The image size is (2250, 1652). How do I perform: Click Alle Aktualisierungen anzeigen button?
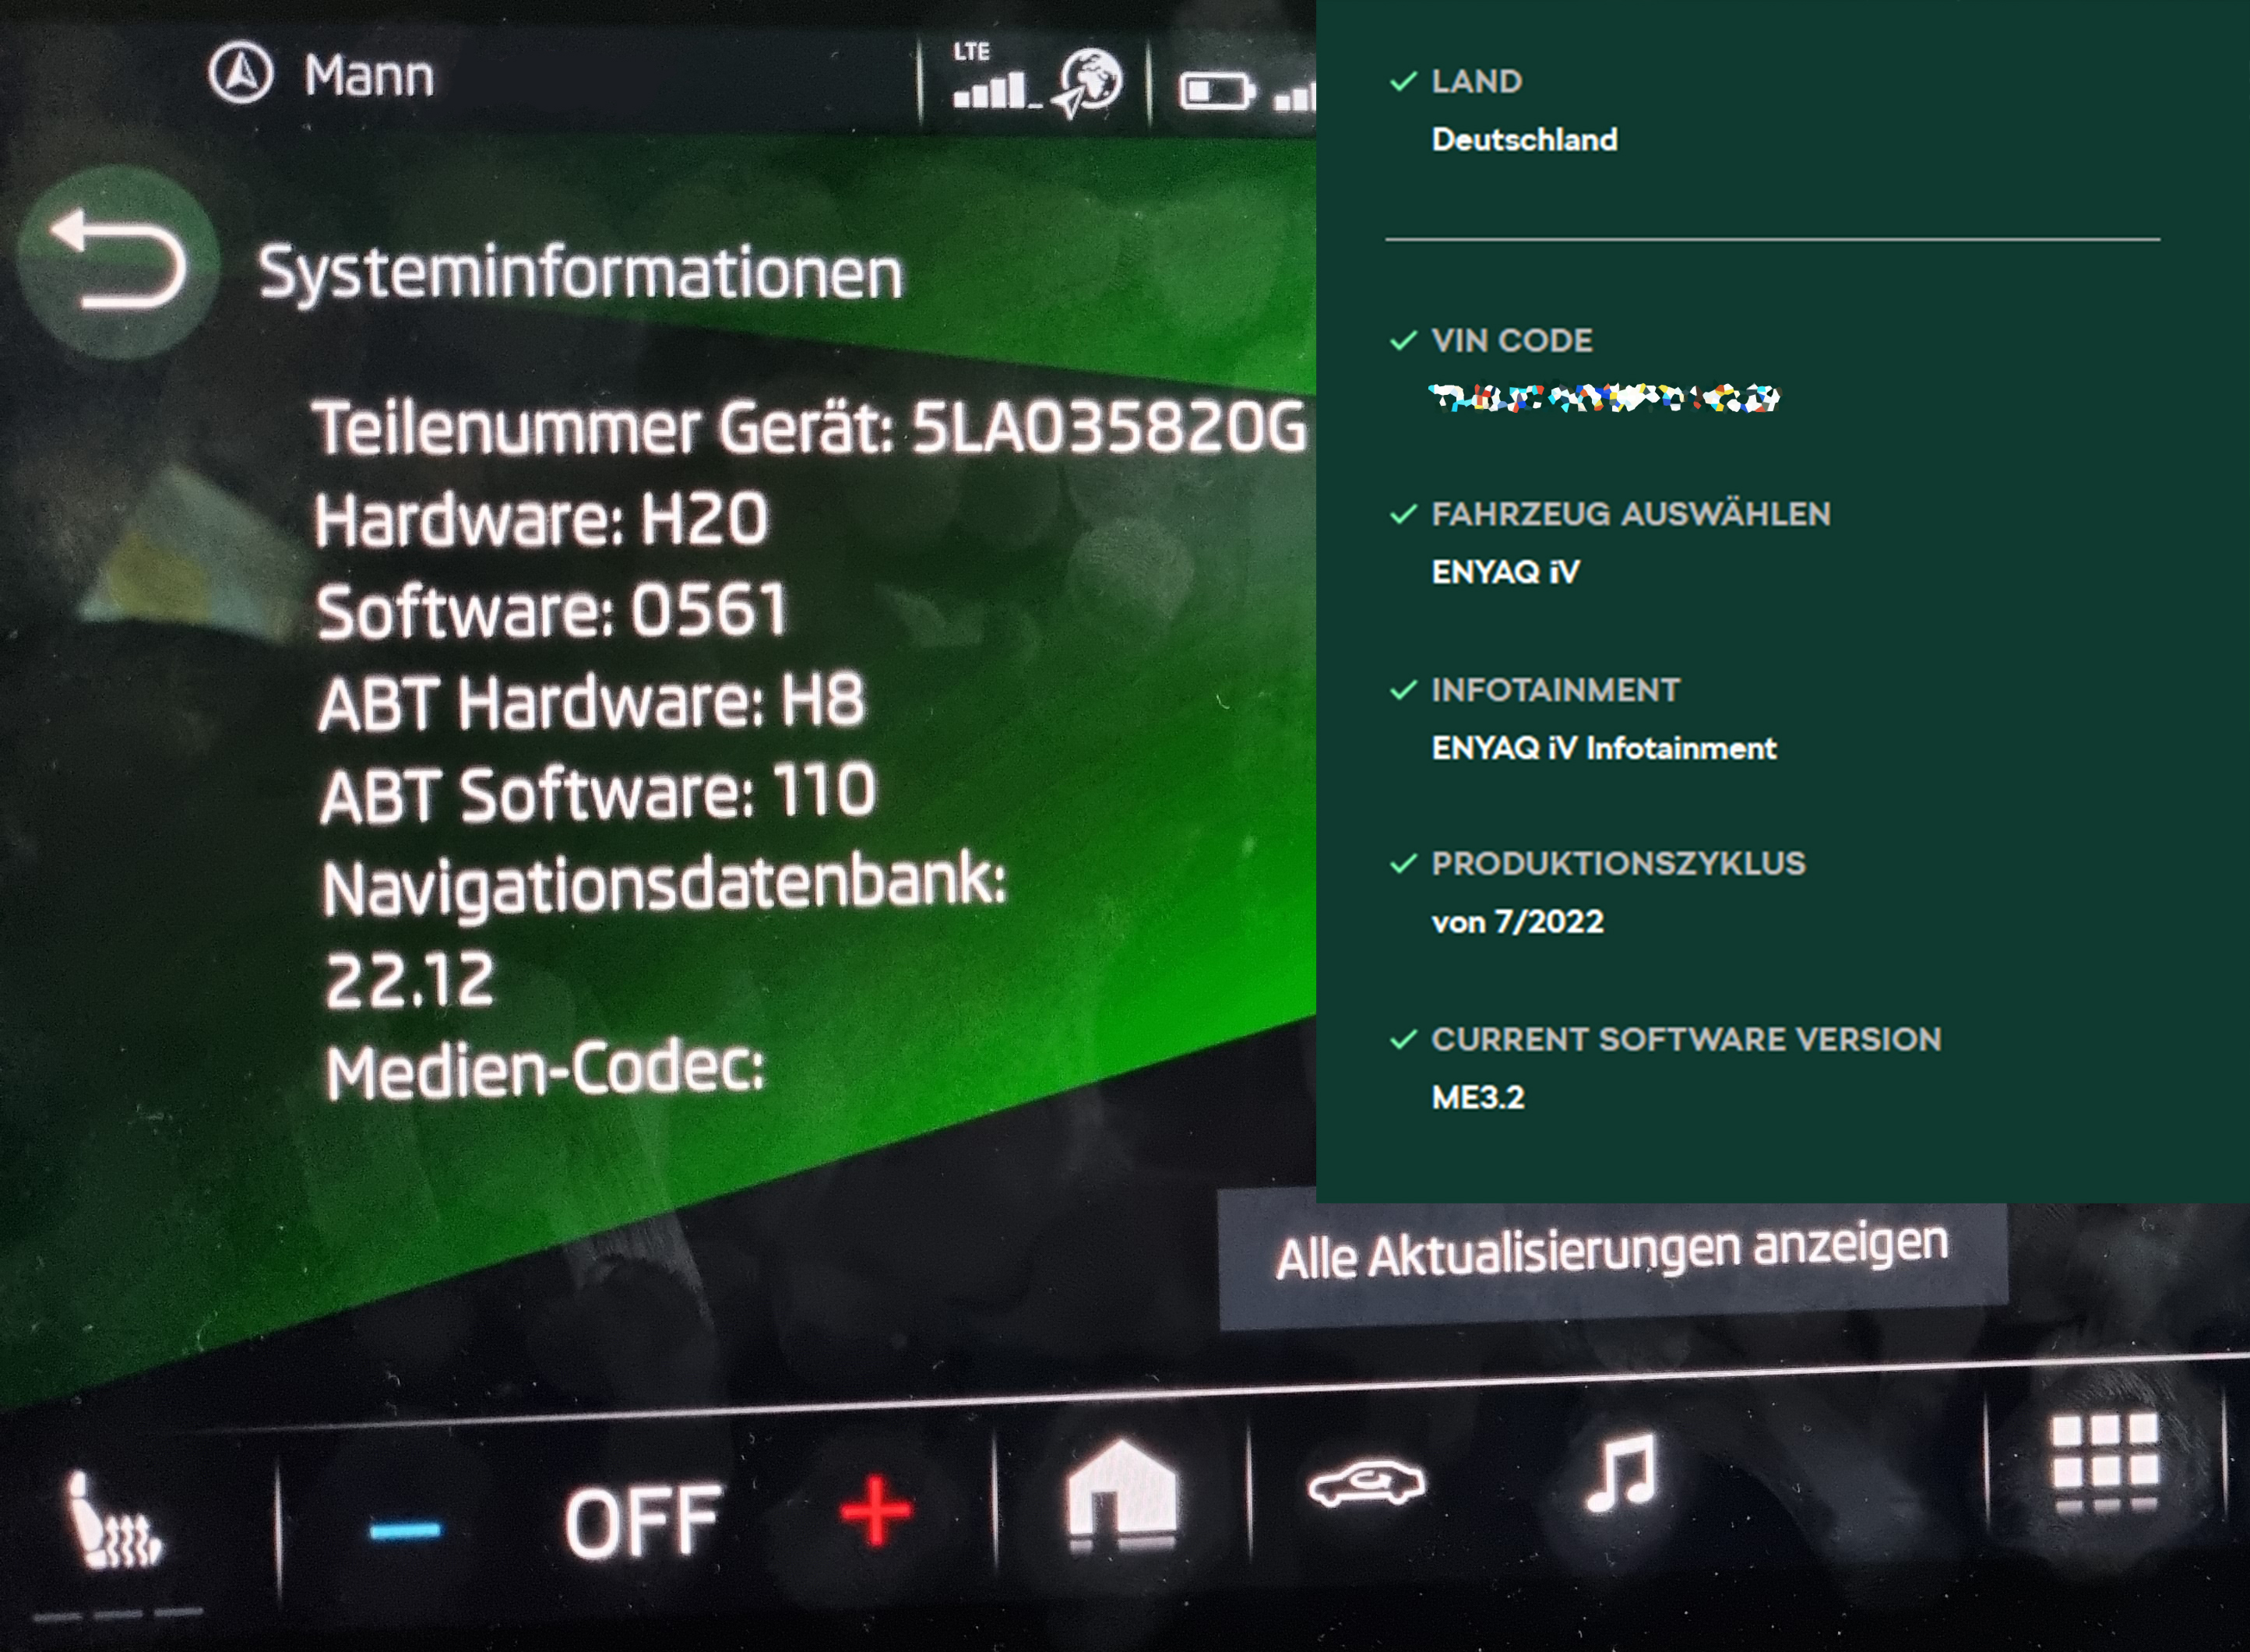click(1611, 1255)
